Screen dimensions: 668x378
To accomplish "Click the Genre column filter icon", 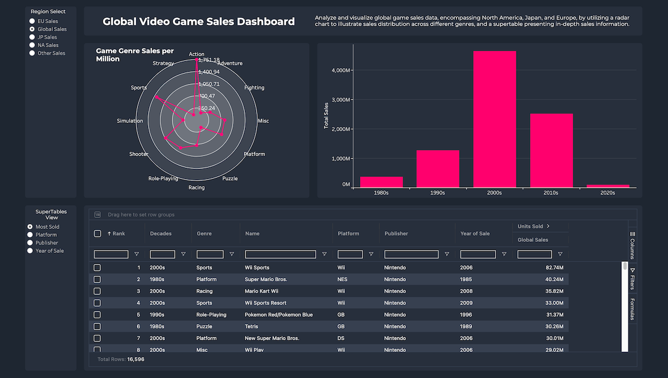I will pos(231,254).
